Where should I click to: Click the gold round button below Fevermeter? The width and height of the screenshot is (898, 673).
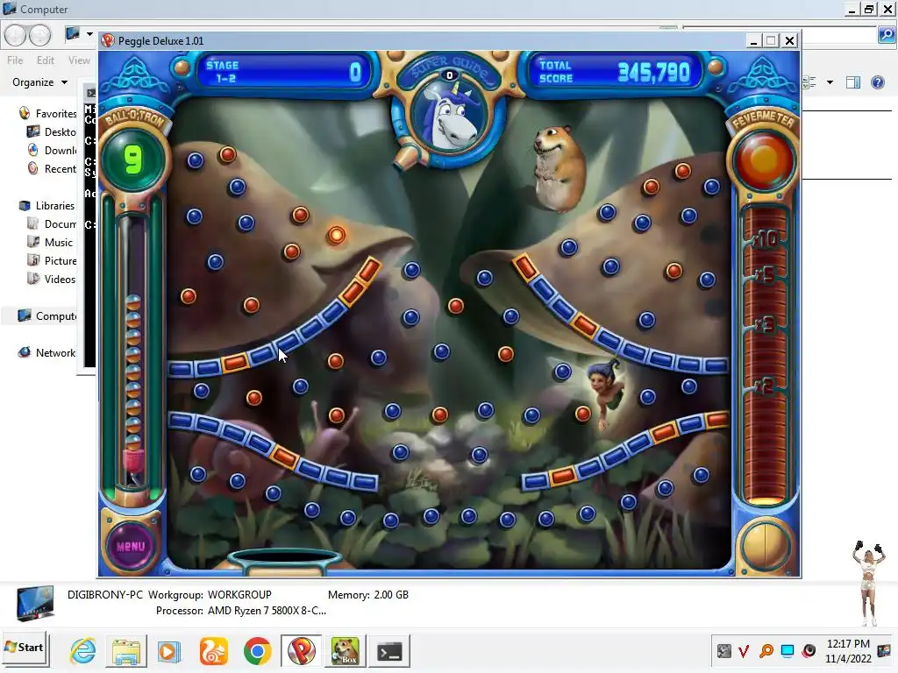pyautogui.click(x=764, y=545)
